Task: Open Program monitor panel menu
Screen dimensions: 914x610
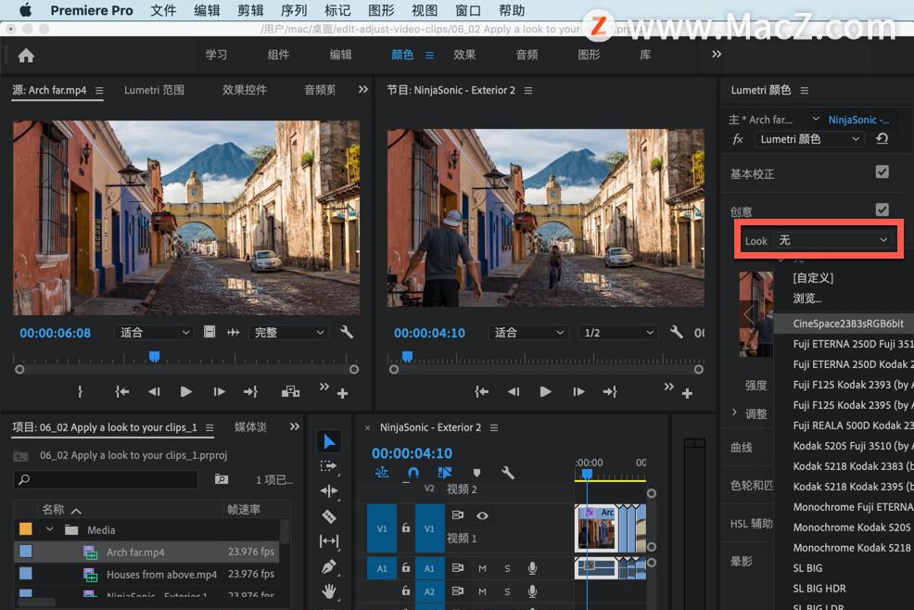Action: coord(528,91)
